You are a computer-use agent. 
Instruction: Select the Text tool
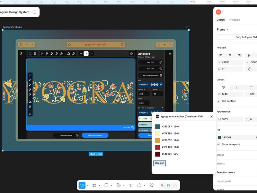tap(131, 185)
